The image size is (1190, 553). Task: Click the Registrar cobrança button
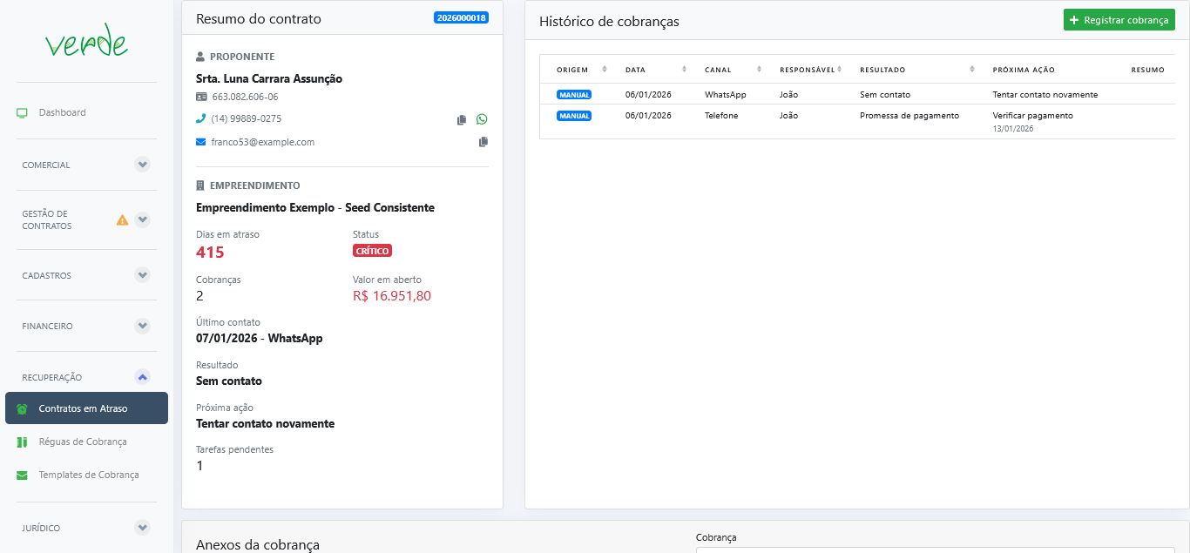(x=1119, y=20)
